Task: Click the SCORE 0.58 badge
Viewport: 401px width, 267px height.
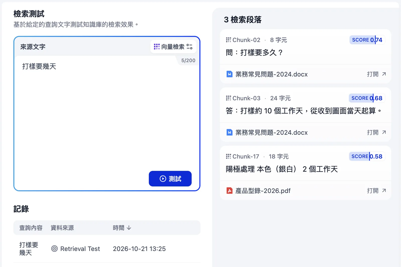Action: (x=367, y=156)
